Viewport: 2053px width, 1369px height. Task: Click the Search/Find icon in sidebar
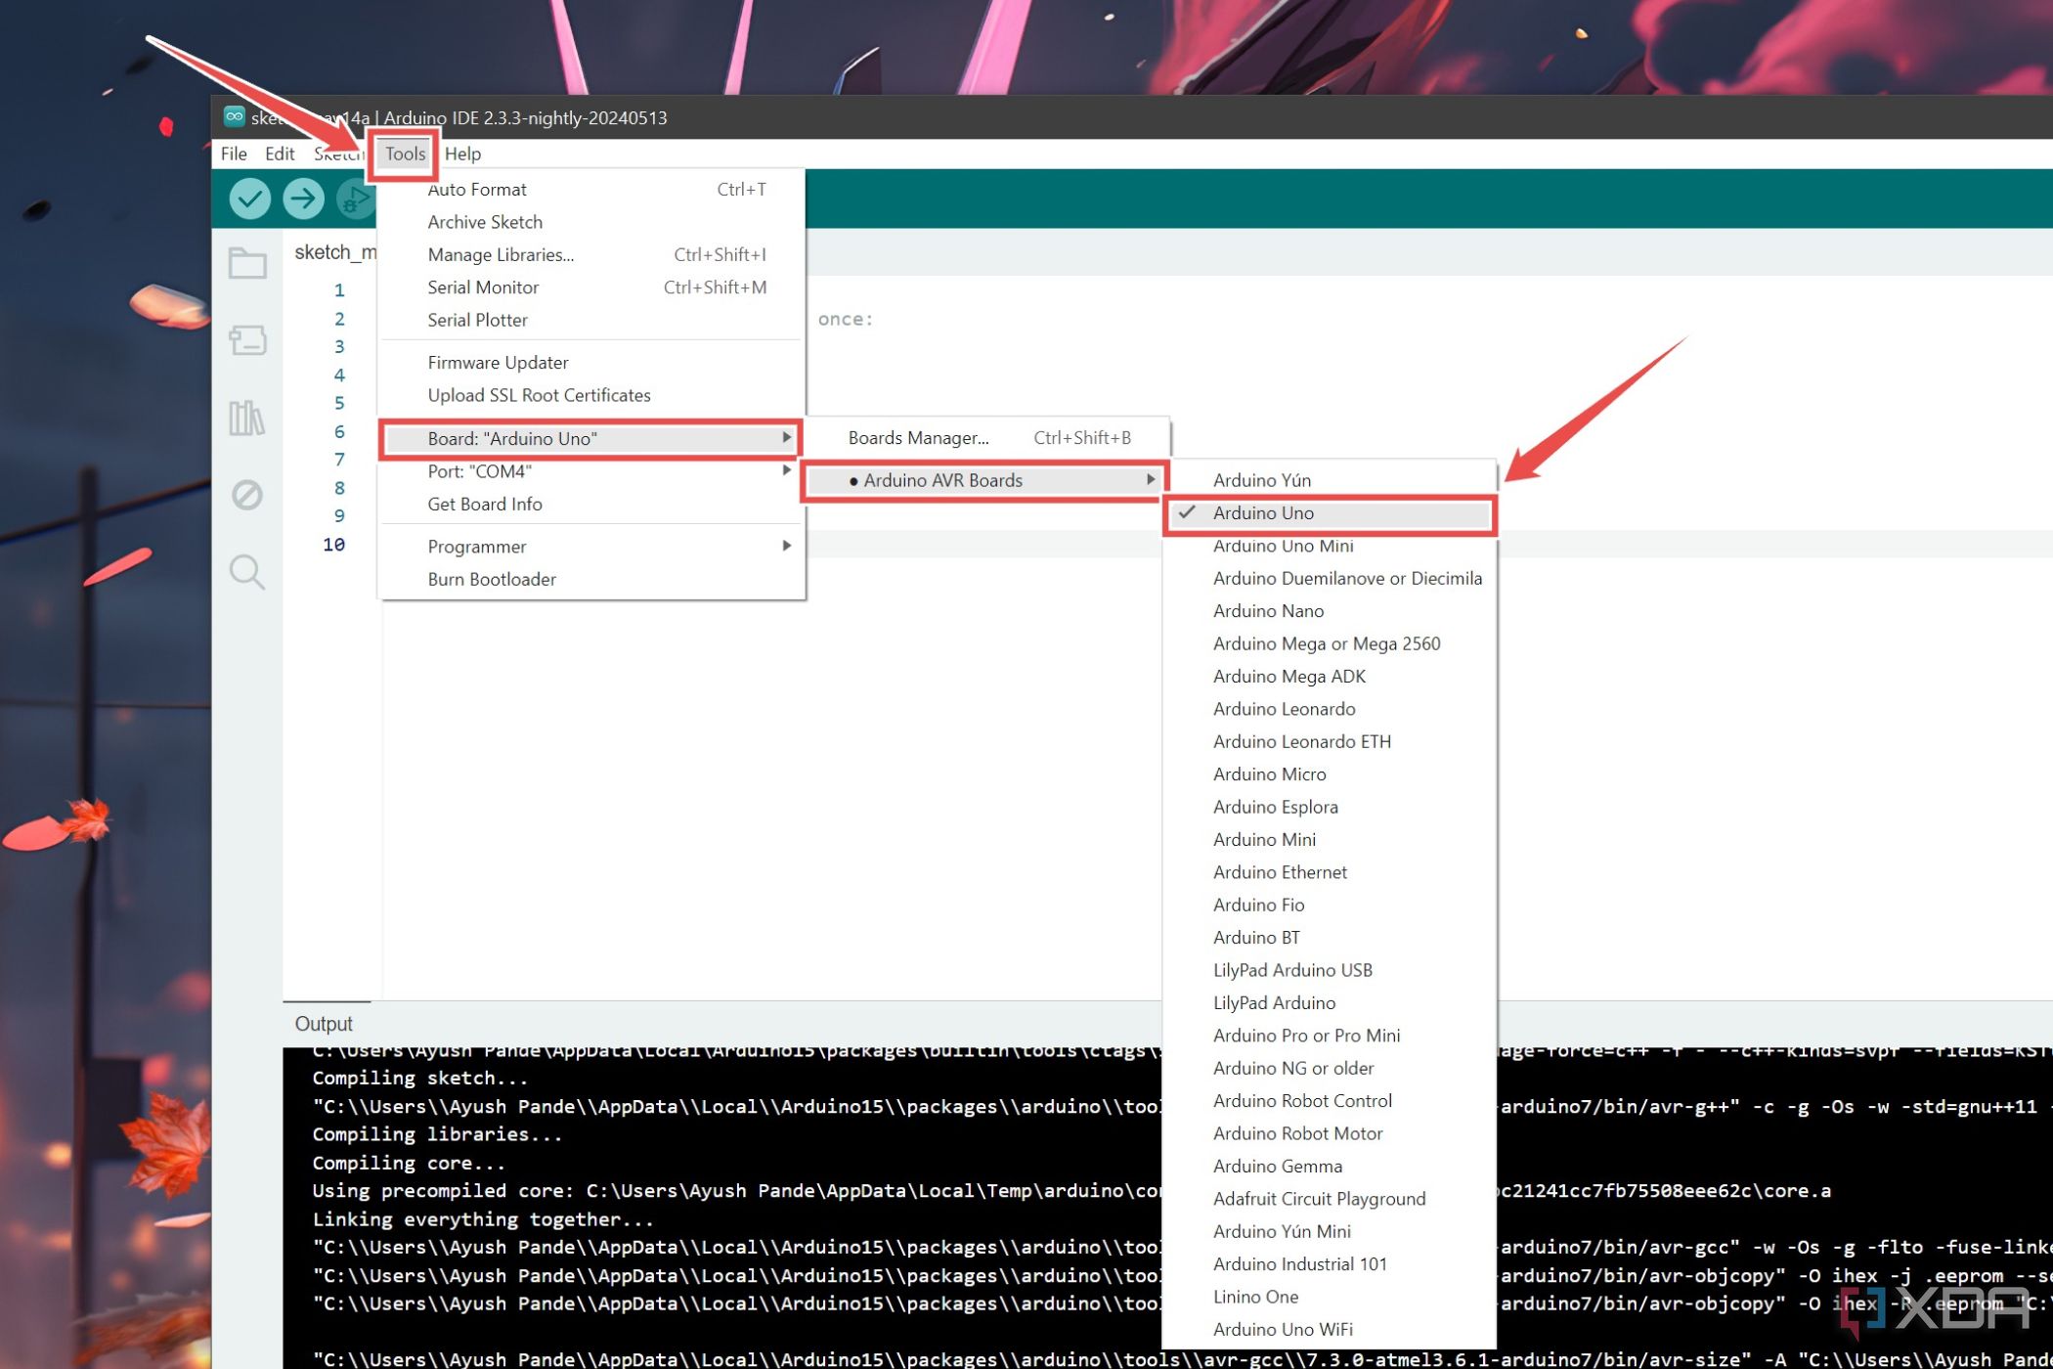pyautogui.click(x=246, y=571)
